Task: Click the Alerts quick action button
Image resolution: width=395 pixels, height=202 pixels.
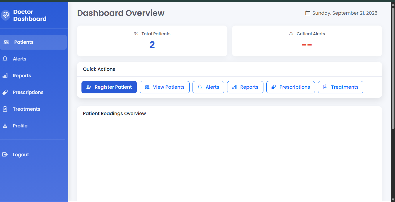Action: pyautogui.click(x=208, y=87)
